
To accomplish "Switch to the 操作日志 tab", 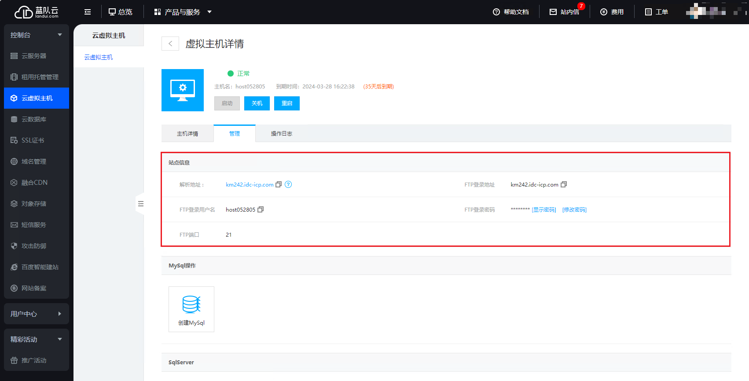I will (x=281, y=134).
